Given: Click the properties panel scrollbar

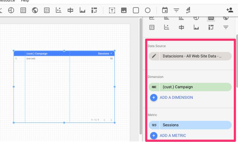Looking at the screenshot, I should (x=237, y=61).
